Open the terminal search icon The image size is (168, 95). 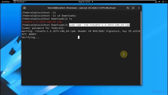click(128, 8)
